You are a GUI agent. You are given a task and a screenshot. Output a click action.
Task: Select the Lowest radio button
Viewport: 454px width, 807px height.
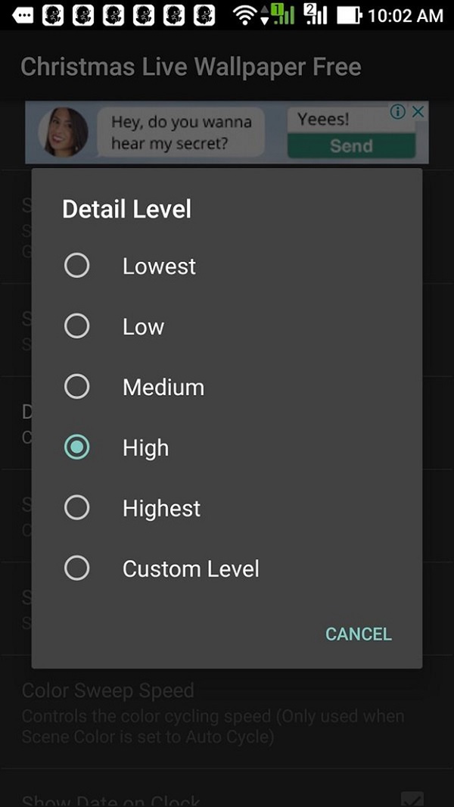(x=77, y=266)
